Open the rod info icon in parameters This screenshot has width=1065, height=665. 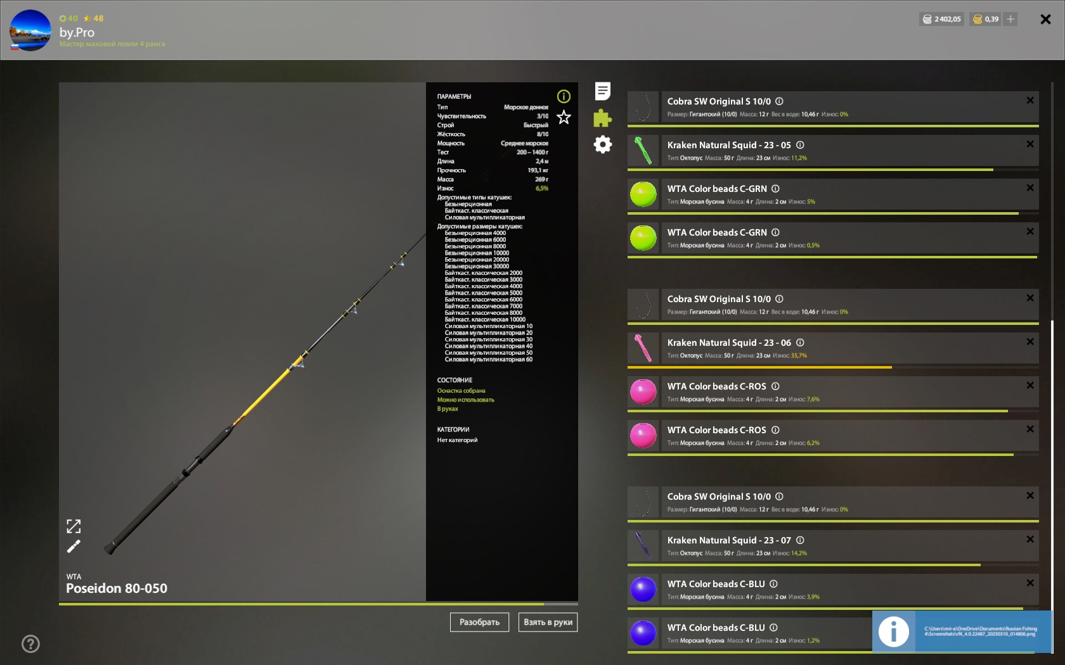pos(564,96)
